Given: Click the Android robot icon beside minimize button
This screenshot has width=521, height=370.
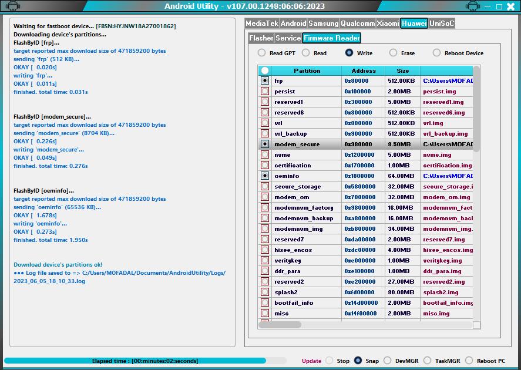Looking at the screenshot, I should pos(472,6).
